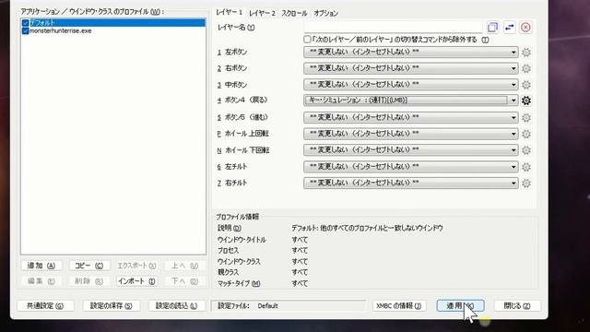Open the 右ボタン action dropdown
The width and height of the screenshot is (590, 332).
pos(411,68)
